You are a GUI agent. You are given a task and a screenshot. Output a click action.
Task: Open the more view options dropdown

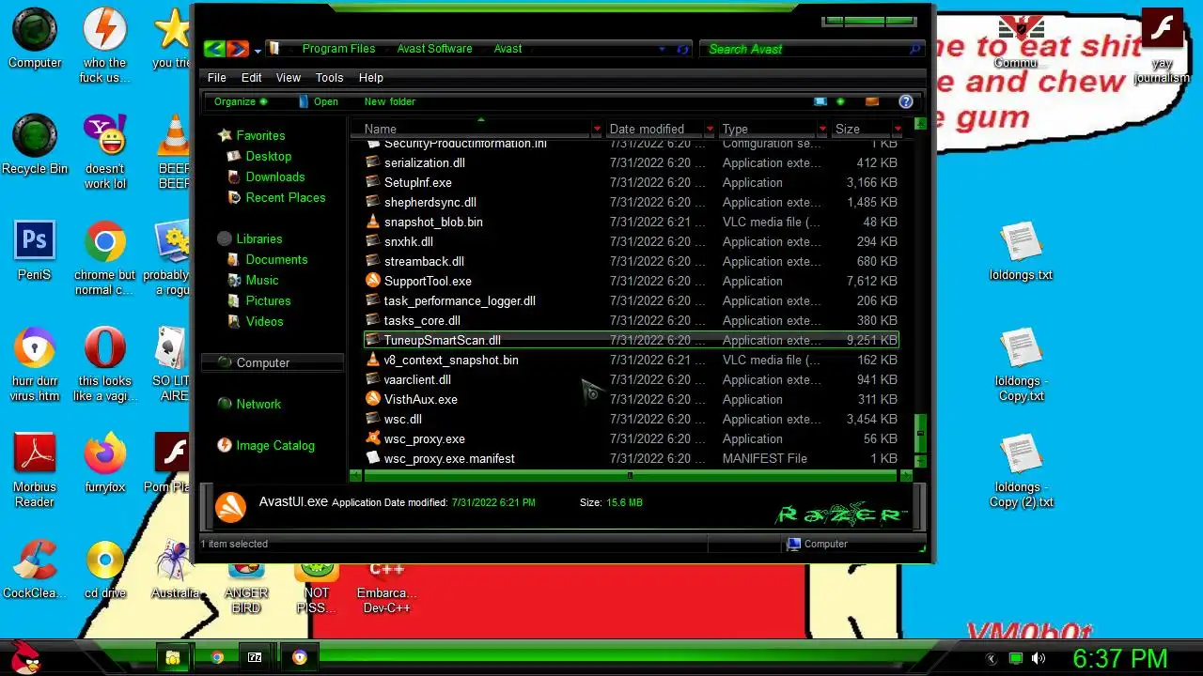coord(840,101)
